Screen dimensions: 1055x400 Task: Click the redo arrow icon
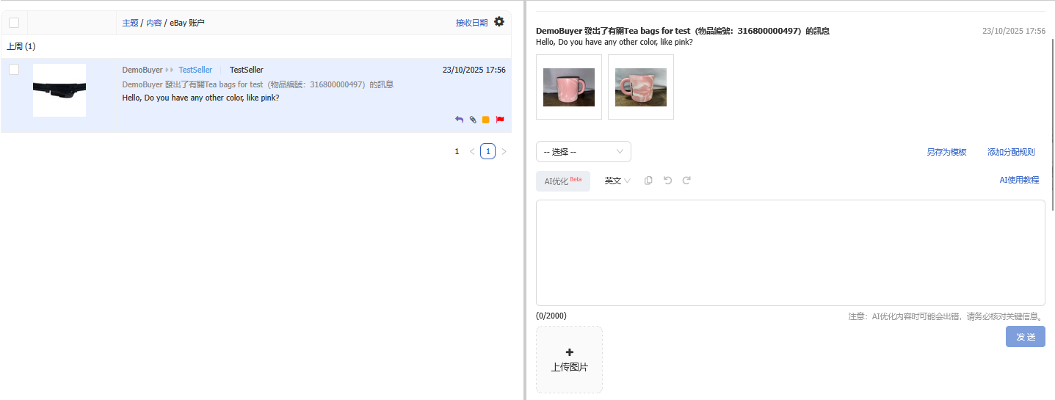coord(686,181)
